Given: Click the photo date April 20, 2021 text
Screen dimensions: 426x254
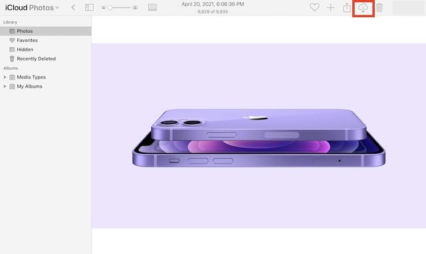Looking at the screenshot, I should [213, 5].
